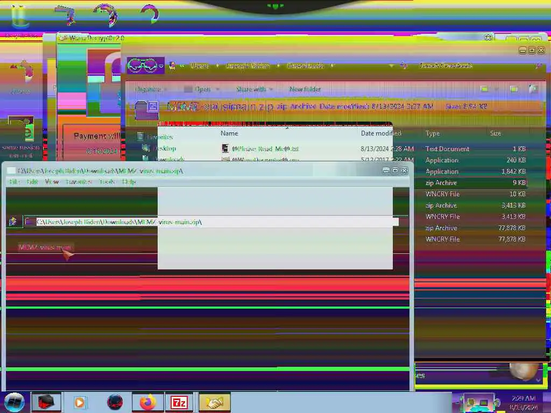Click Users in the Explorer breadcrumb
Screen dimensions: 551x413
(200, 66)
